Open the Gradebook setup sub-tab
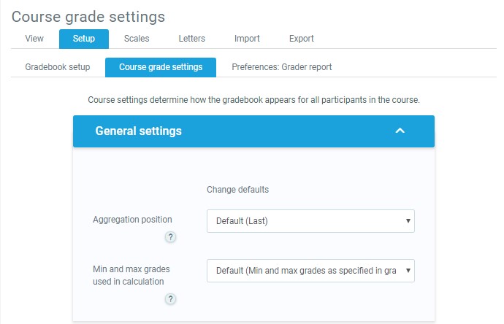 click(x=58, y=67)
